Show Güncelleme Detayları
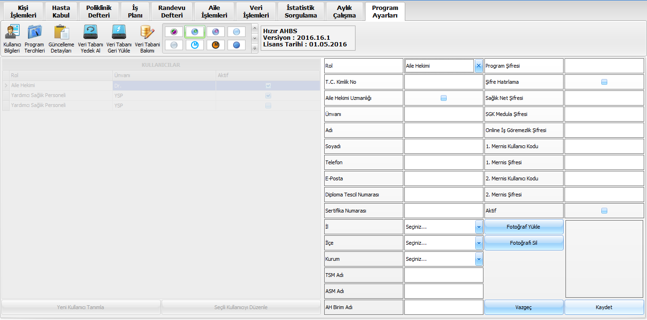This screenshot has width=647, height=320. [x=62, y=39]
